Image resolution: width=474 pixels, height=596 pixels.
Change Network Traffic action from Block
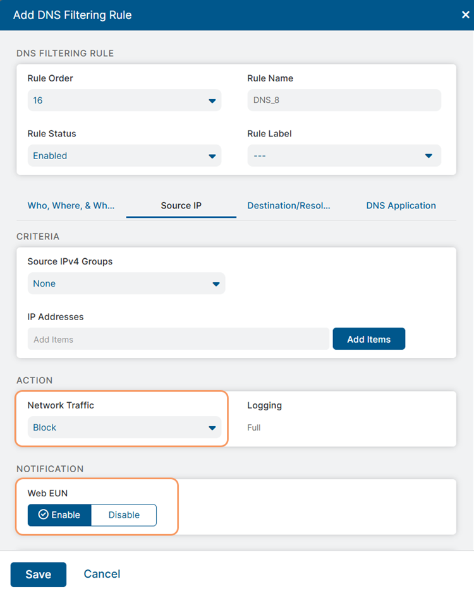(x=124, y=427)
